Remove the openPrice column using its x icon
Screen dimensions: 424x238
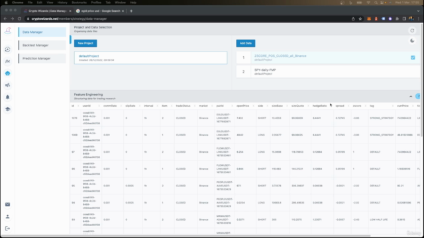(x=253, y=106)
